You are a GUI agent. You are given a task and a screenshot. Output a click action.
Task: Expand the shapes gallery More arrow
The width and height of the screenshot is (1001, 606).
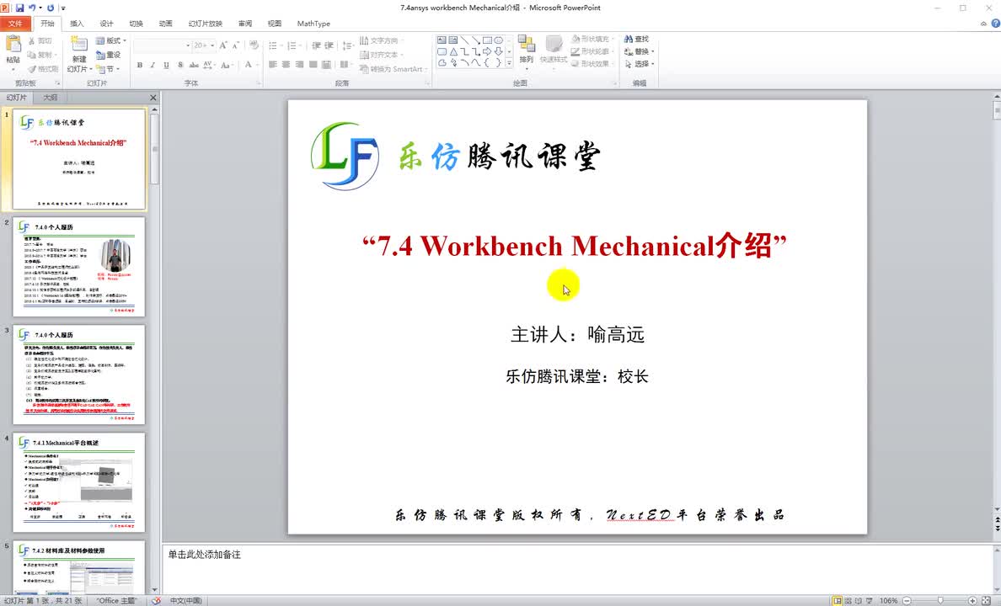click(x=509, y=63)
